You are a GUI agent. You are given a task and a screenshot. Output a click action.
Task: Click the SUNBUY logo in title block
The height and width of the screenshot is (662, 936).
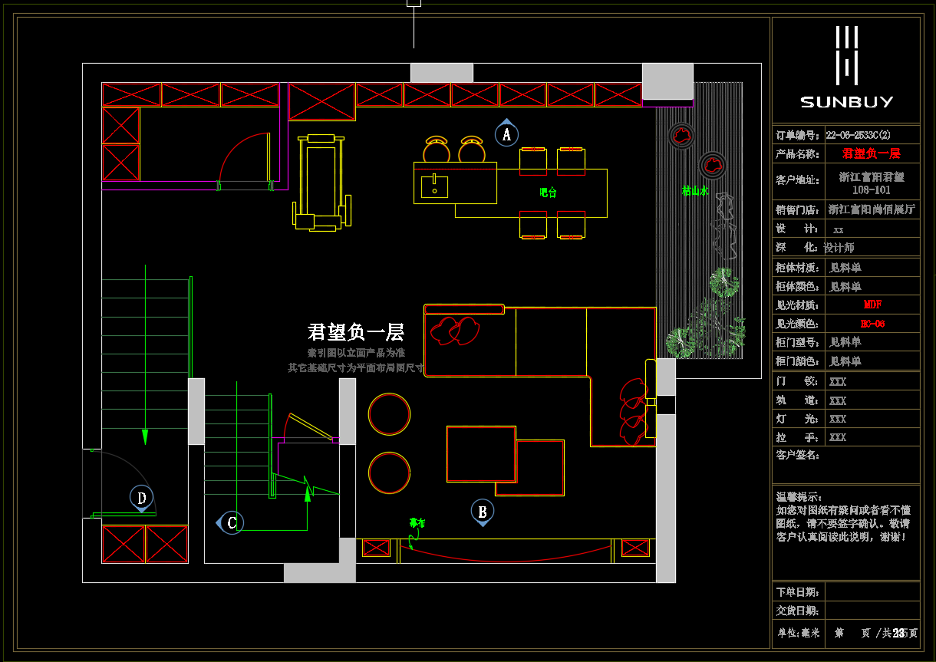[x=846, y=68]
